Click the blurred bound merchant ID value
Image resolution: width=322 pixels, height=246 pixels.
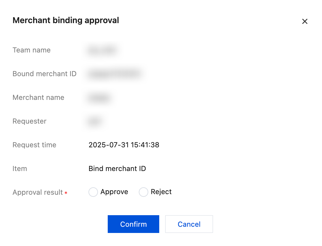[114, 74]
